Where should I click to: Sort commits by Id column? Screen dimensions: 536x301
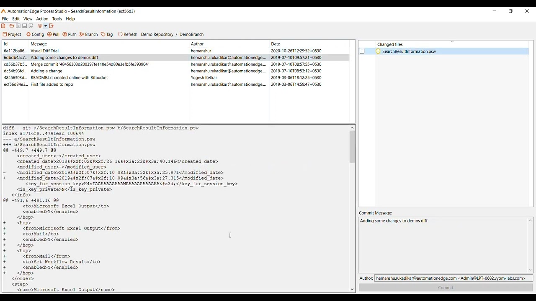15,44
